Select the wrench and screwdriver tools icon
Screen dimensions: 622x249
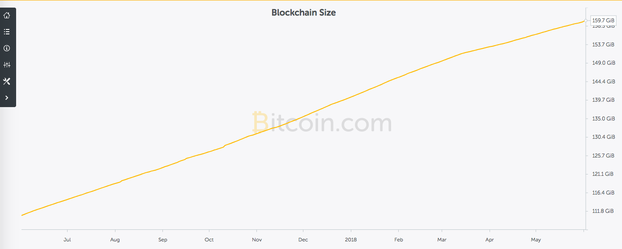[x=7, y=81]
